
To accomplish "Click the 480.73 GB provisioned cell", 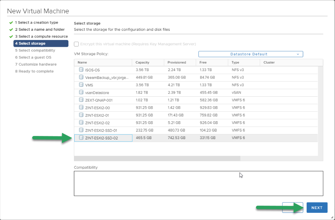I will point(177,130).
